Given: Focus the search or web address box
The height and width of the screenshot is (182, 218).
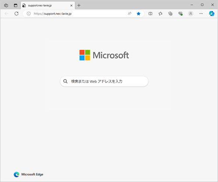Looking at the screenshot, I should point(104,81).
